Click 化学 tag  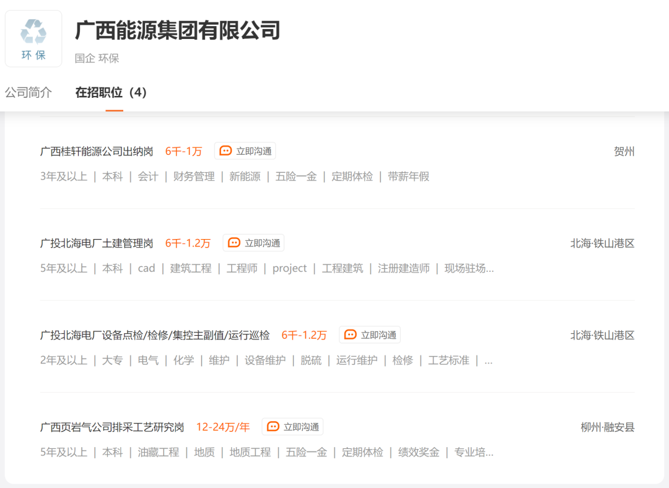pos(184,360)
